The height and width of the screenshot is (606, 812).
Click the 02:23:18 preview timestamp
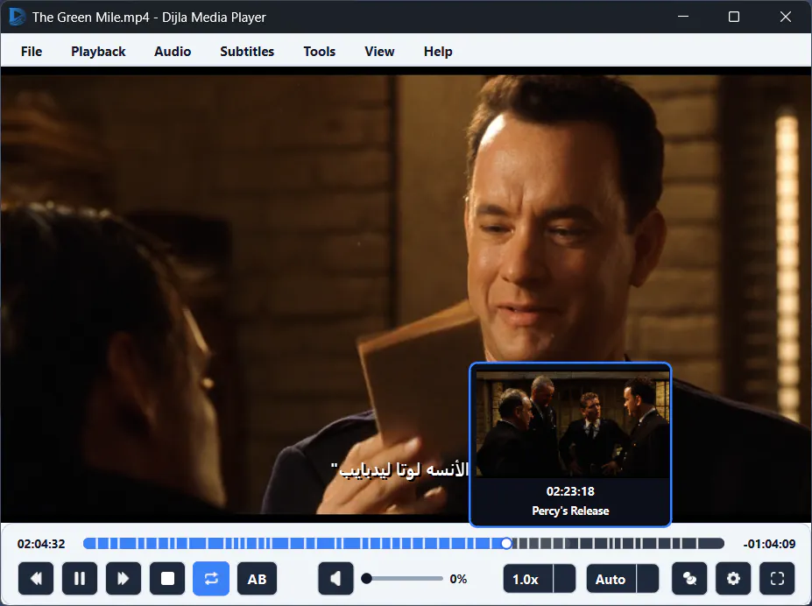click(x=570, y=491)
